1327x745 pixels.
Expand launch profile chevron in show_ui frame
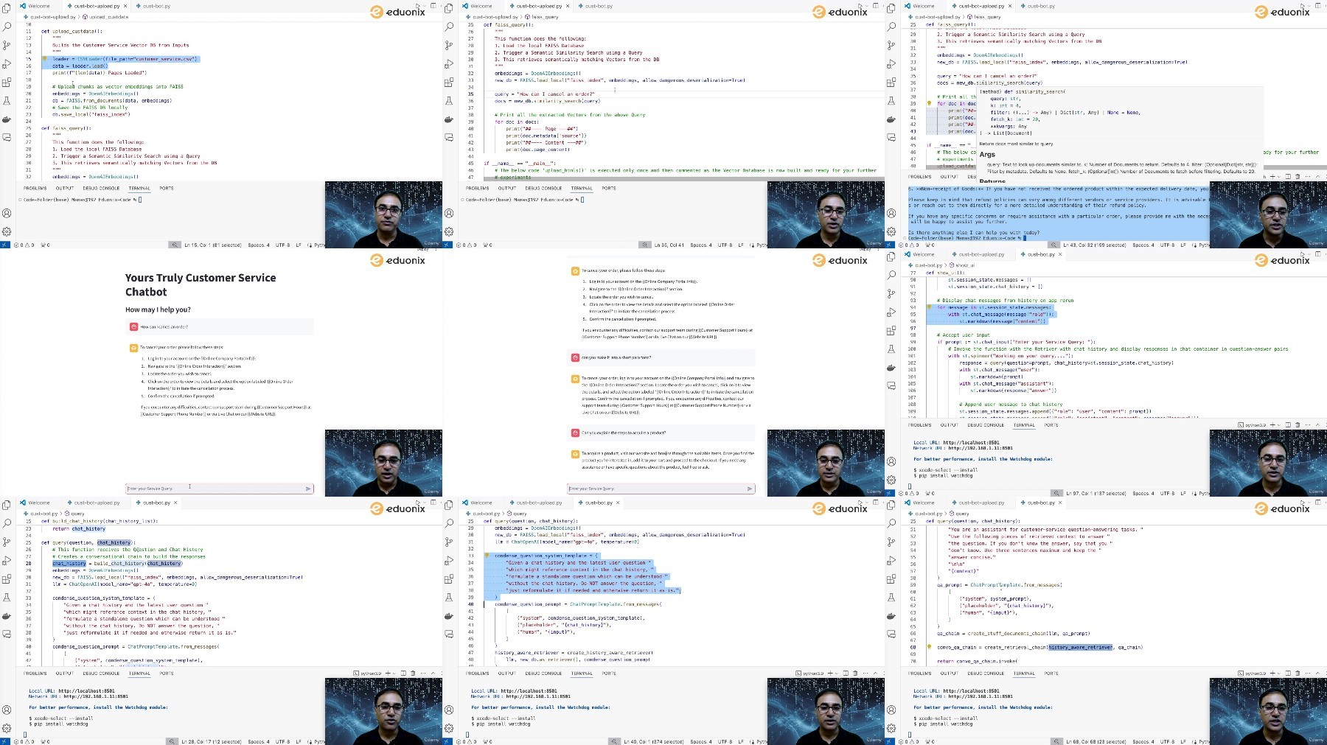(x=1279, y=425)
